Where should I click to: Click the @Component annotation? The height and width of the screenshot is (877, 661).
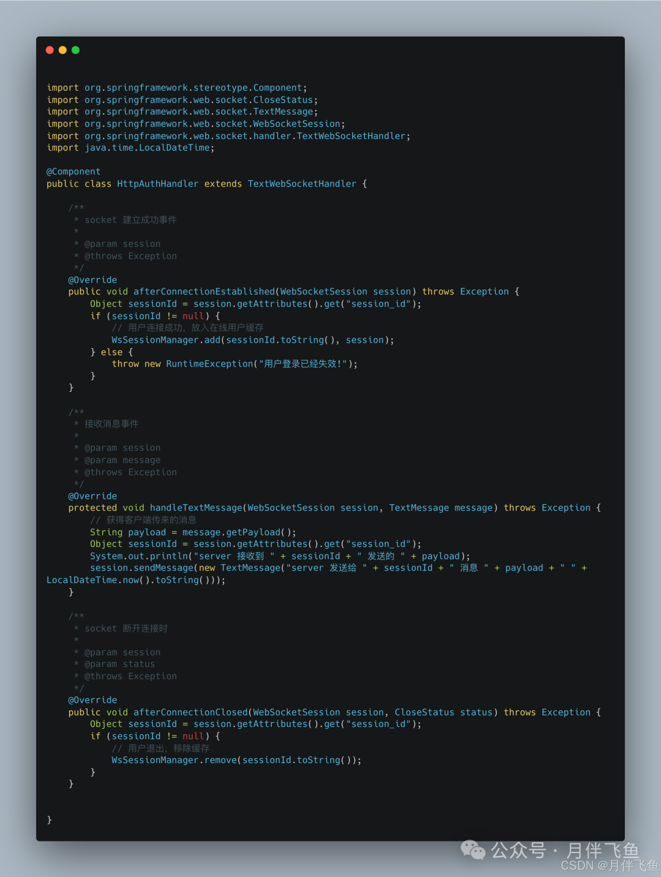(73, 172)
